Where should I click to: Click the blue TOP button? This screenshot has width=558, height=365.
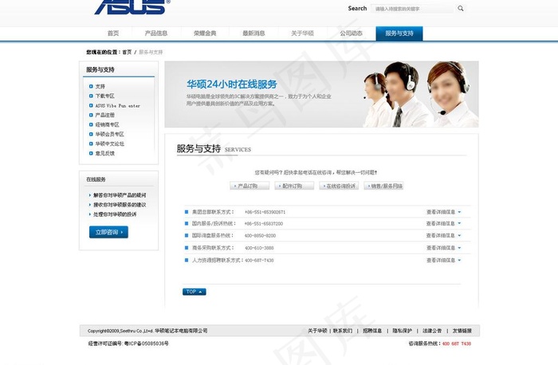coord(195,292)
